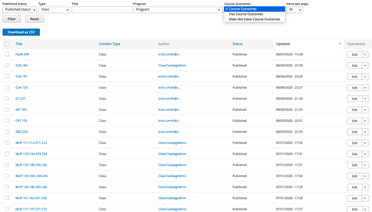Open the Type dropdown set to Class
This screenshot has height=212, width=372.
click(54, 9)
